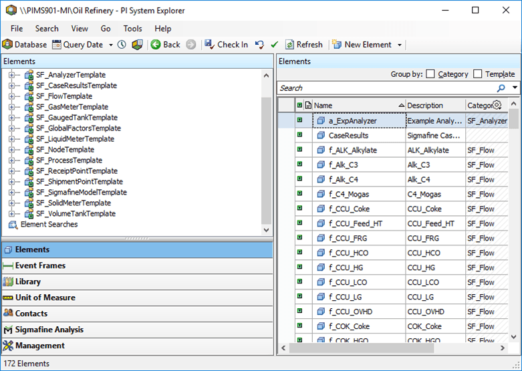This screenshot has height=371, width=522.
Task: Click the clock icon next to Query Date
Action: 122,45
